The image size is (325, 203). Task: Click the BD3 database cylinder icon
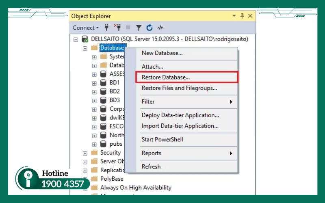(x=103, y=100)
